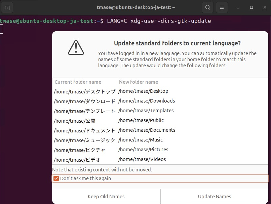271x204 pixels.
Task: Click the New folder name column header
Action: 139,82
